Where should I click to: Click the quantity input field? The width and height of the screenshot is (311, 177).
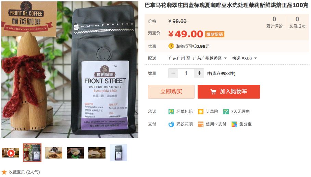coord(186,73)
